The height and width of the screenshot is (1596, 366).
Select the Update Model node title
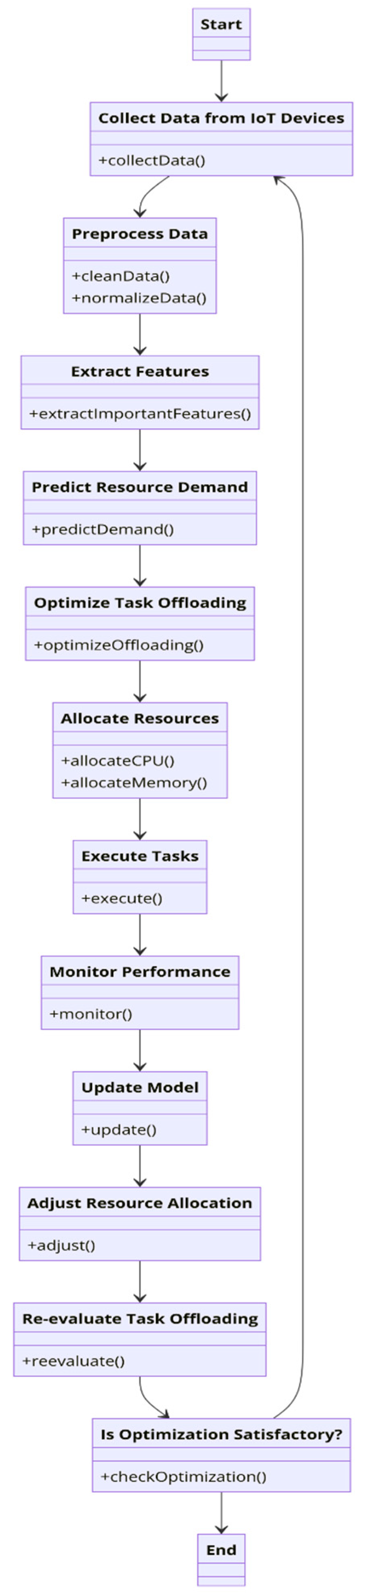click(140, 1087)
